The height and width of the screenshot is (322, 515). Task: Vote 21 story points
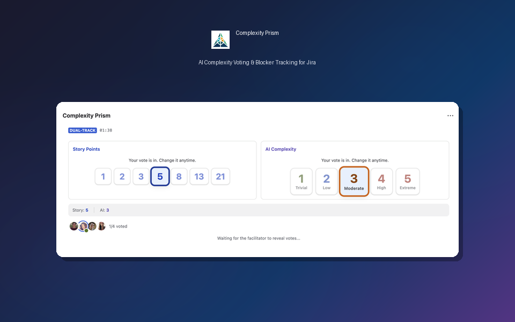click(220, 177)
